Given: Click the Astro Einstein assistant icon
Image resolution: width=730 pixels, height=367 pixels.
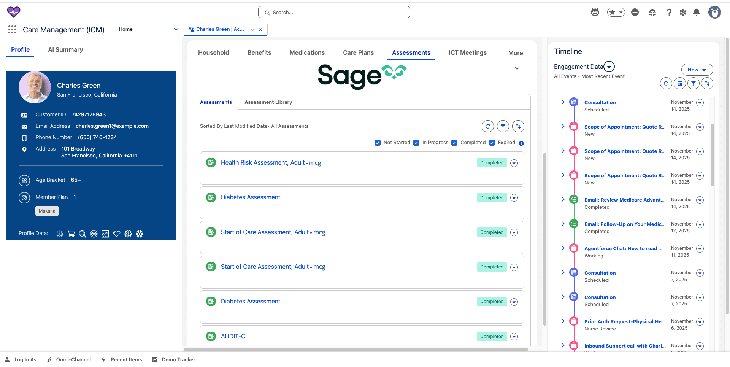Looking at the screenshot, I should pyautogui.click(x=595, y=12).
